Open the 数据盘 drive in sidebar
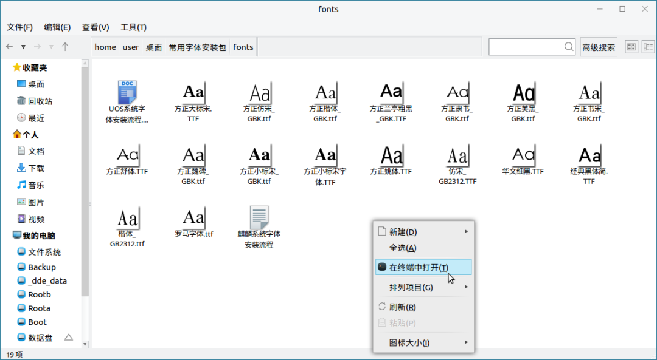 coord(35,338)
